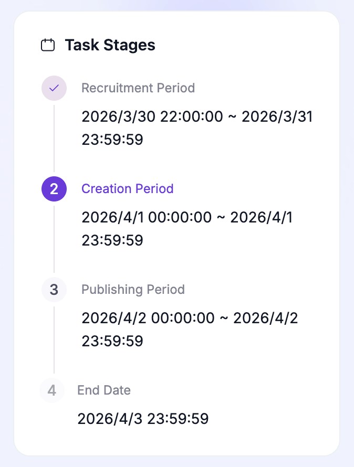354x467 pixels.
Task: Toggle the Recruitment Period completion checkmark
Action: click(x=54, y=88)
